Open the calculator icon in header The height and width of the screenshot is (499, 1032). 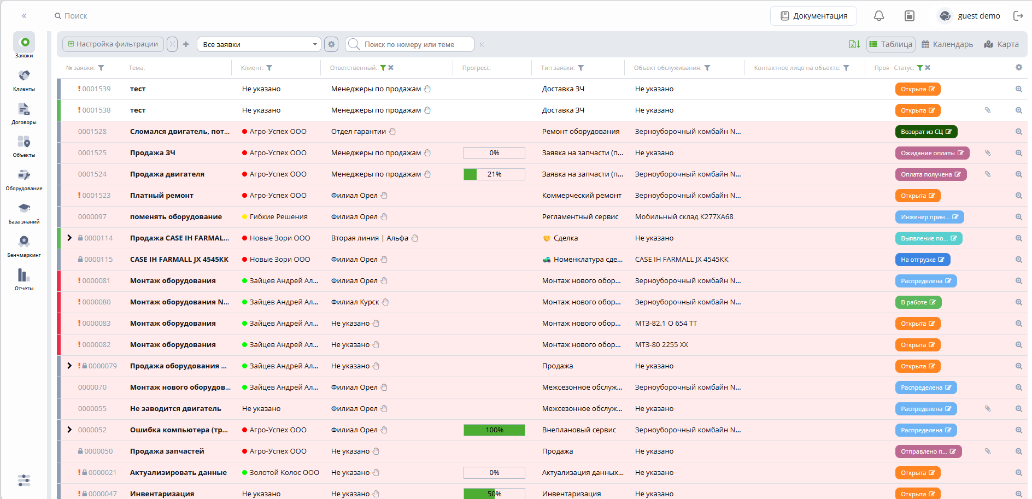(910, 16)
